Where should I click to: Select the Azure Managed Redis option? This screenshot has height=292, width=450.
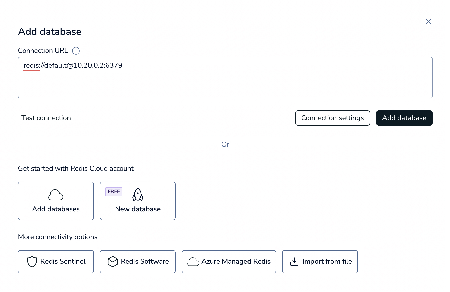229,262
